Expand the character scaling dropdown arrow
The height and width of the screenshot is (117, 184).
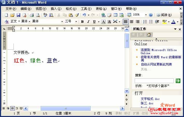click(119, 22)
